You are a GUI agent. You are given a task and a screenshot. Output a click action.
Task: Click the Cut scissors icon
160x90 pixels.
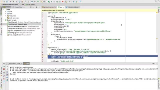click(17, 1)
